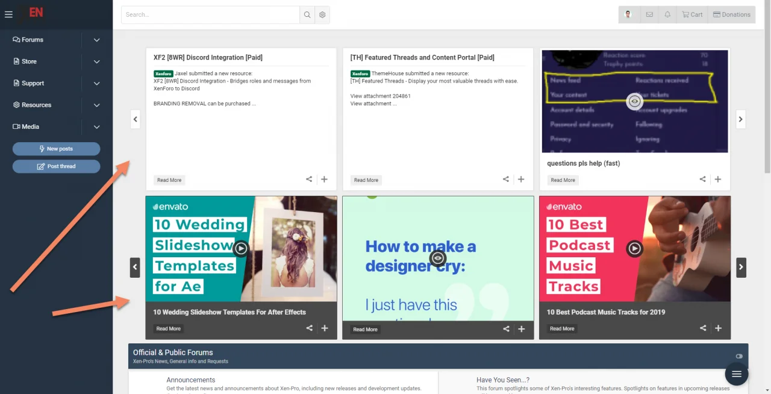This screenshot has height=394, width=771.
Task: Click the New posts button
Action: coord(56,149)
